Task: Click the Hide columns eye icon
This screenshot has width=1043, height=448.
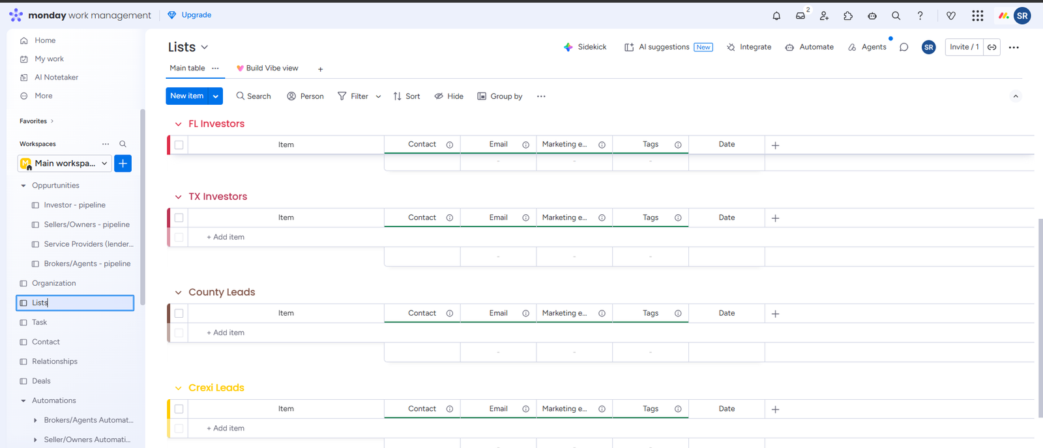Action: 439,96
